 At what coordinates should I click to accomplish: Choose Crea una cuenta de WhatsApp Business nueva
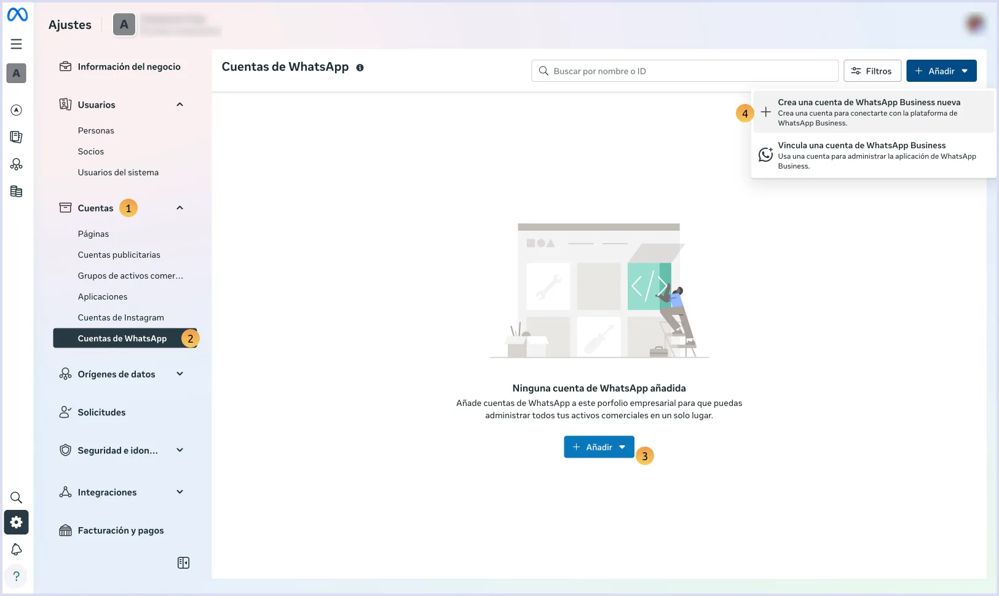point(869,112)
